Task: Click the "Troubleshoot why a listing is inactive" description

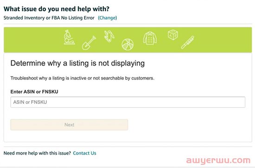Action: pos(82,78)
